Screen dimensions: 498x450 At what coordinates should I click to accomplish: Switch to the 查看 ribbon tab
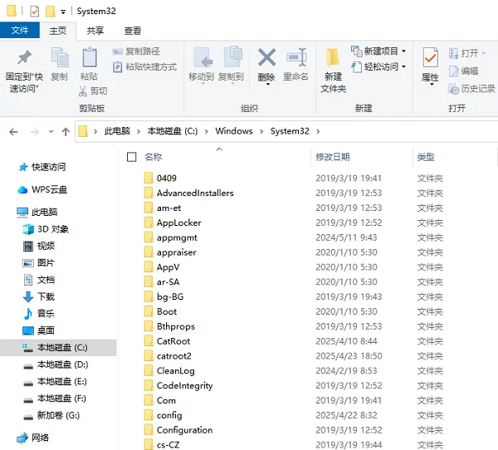(x=133, y=31)
